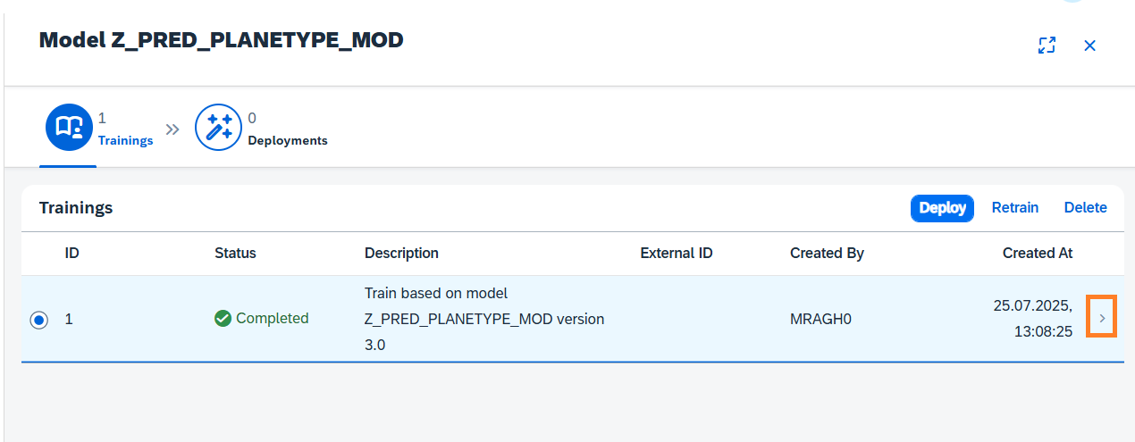Click the Created At column header

[1037, 254]
